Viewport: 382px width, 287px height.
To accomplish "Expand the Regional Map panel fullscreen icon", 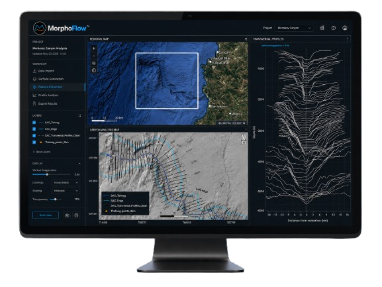I will [x=246, y=39].
